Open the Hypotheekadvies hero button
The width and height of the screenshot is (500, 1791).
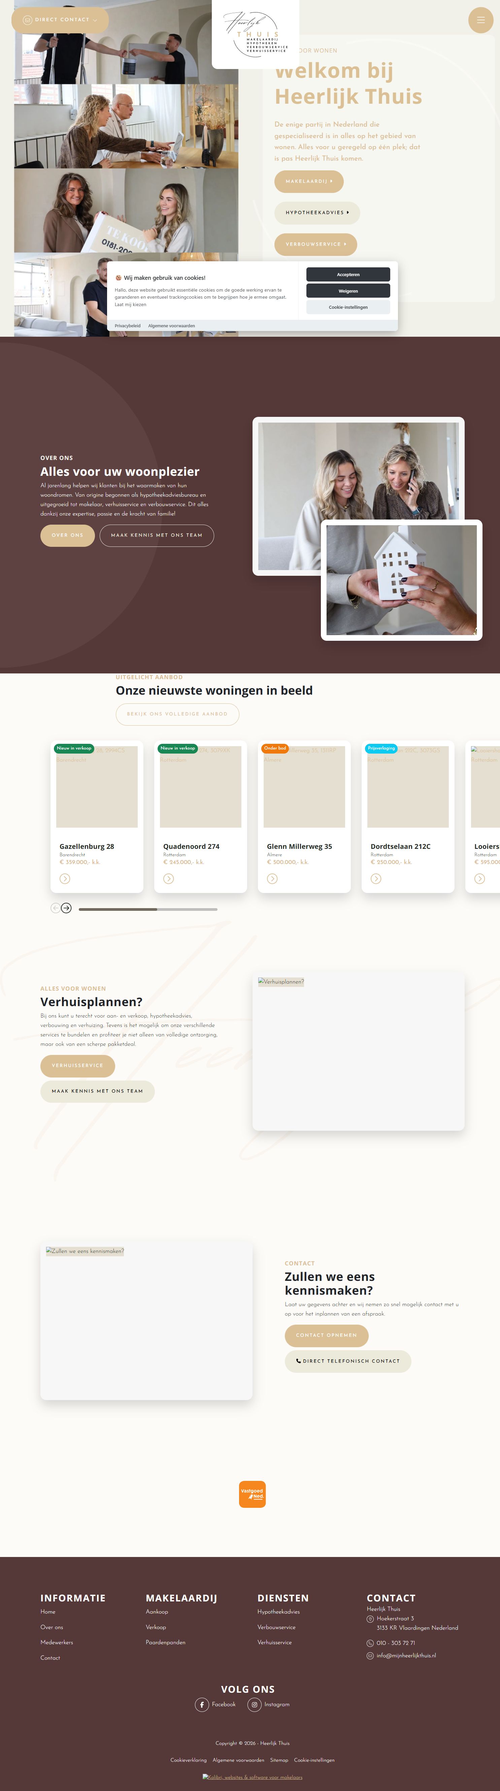point(317,213)
